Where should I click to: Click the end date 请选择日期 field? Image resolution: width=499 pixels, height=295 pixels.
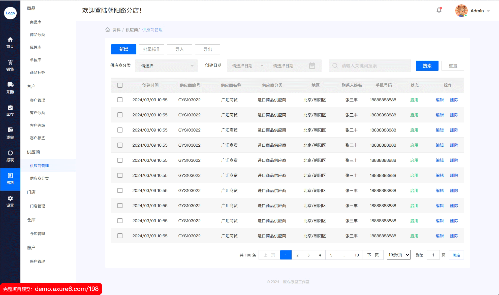click(283, 66)
